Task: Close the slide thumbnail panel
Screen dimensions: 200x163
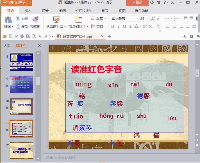Action: pyautogui.click(x=39, y=46)
